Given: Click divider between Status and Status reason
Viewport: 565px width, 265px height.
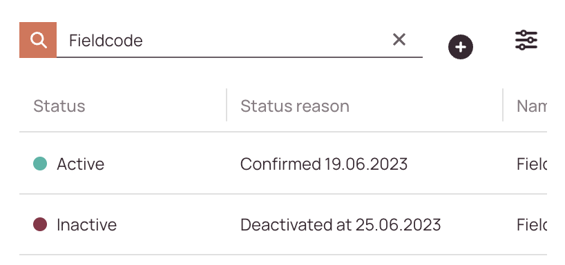Looking at the screenshot, I should pos(227,105).
